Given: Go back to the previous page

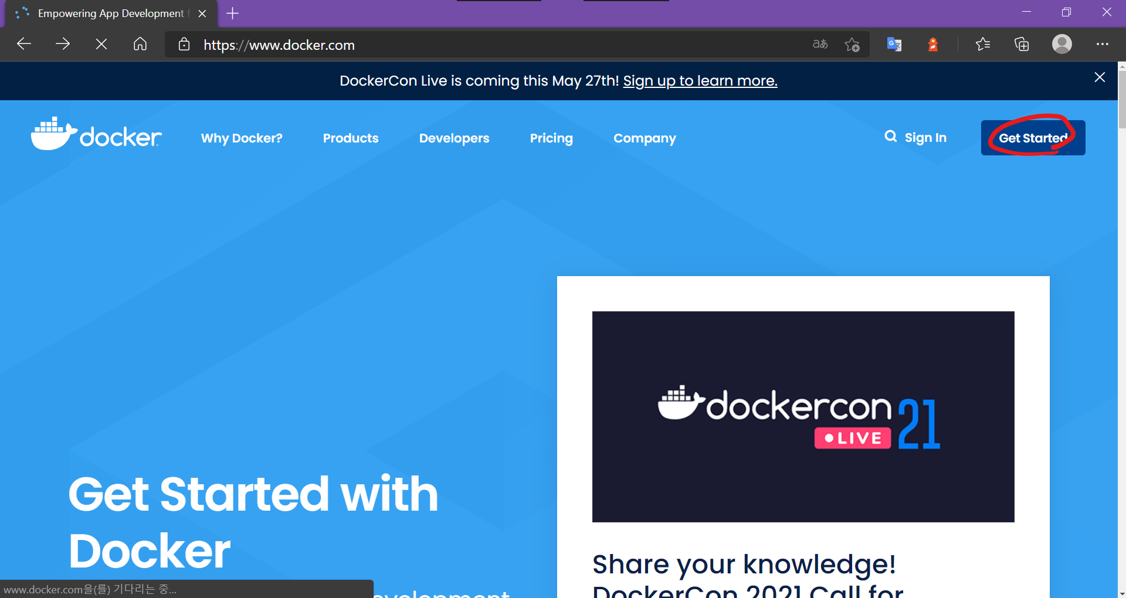Looking at the screenshot, I should tap(24, 44).
